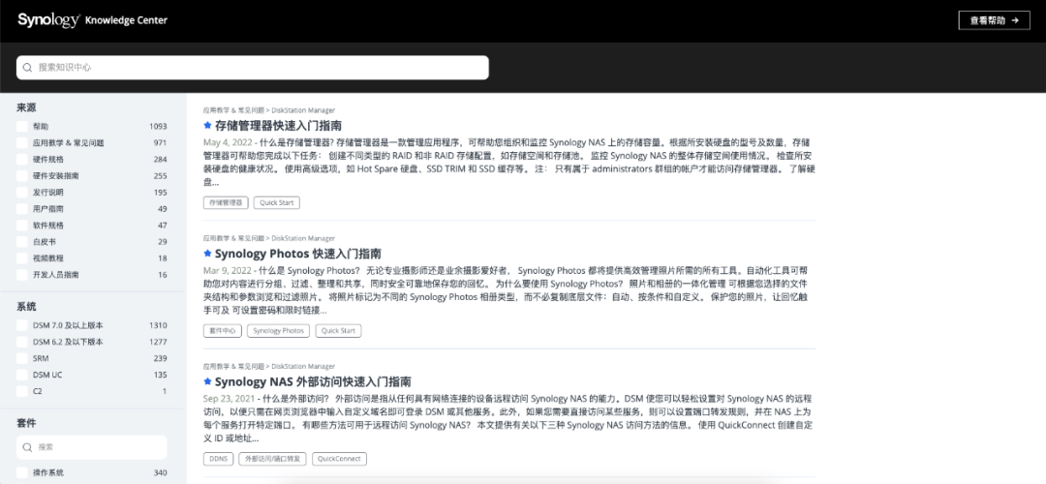
Task: Select the 软件规格 checkbox
Action: [22, 226]
